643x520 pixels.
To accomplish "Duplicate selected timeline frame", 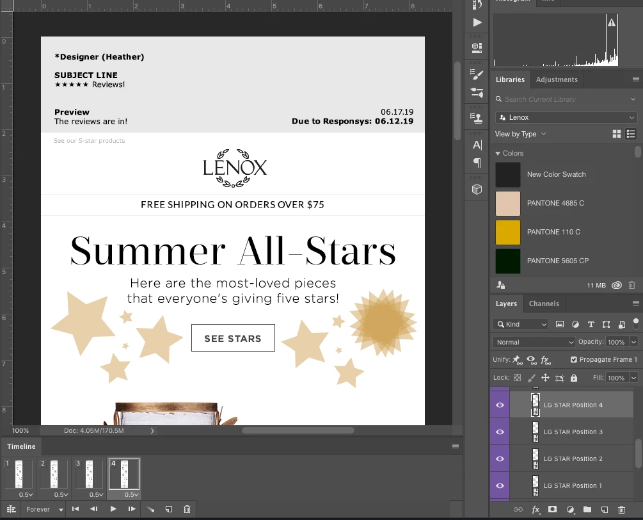I will (169, 509).
